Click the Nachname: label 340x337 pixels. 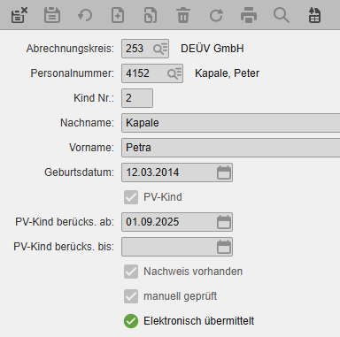tap(87, 123)
